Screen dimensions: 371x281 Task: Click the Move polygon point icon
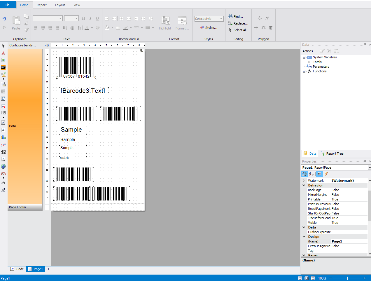(x=260, y=18)
